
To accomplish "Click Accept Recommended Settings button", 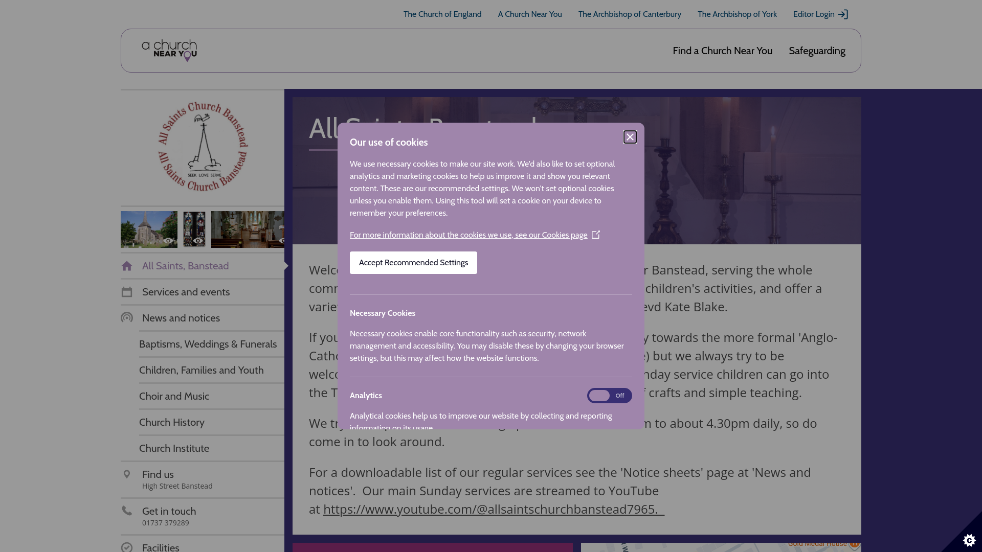I will pyautogui.click(x=413, y=263).
